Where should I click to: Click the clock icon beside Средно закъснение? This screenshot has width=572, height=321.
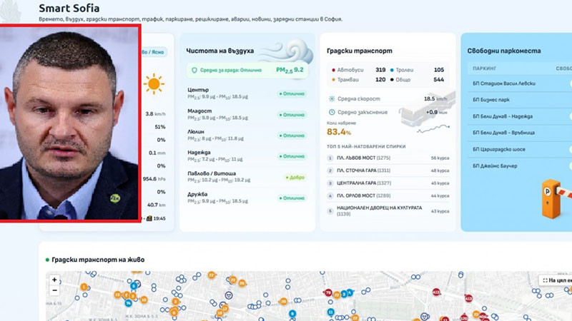(332, 112)
